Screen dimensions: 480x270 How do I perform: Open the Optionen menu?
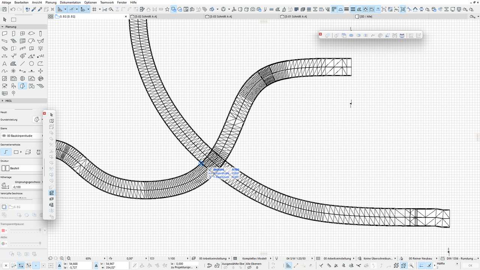coord(90,2)
